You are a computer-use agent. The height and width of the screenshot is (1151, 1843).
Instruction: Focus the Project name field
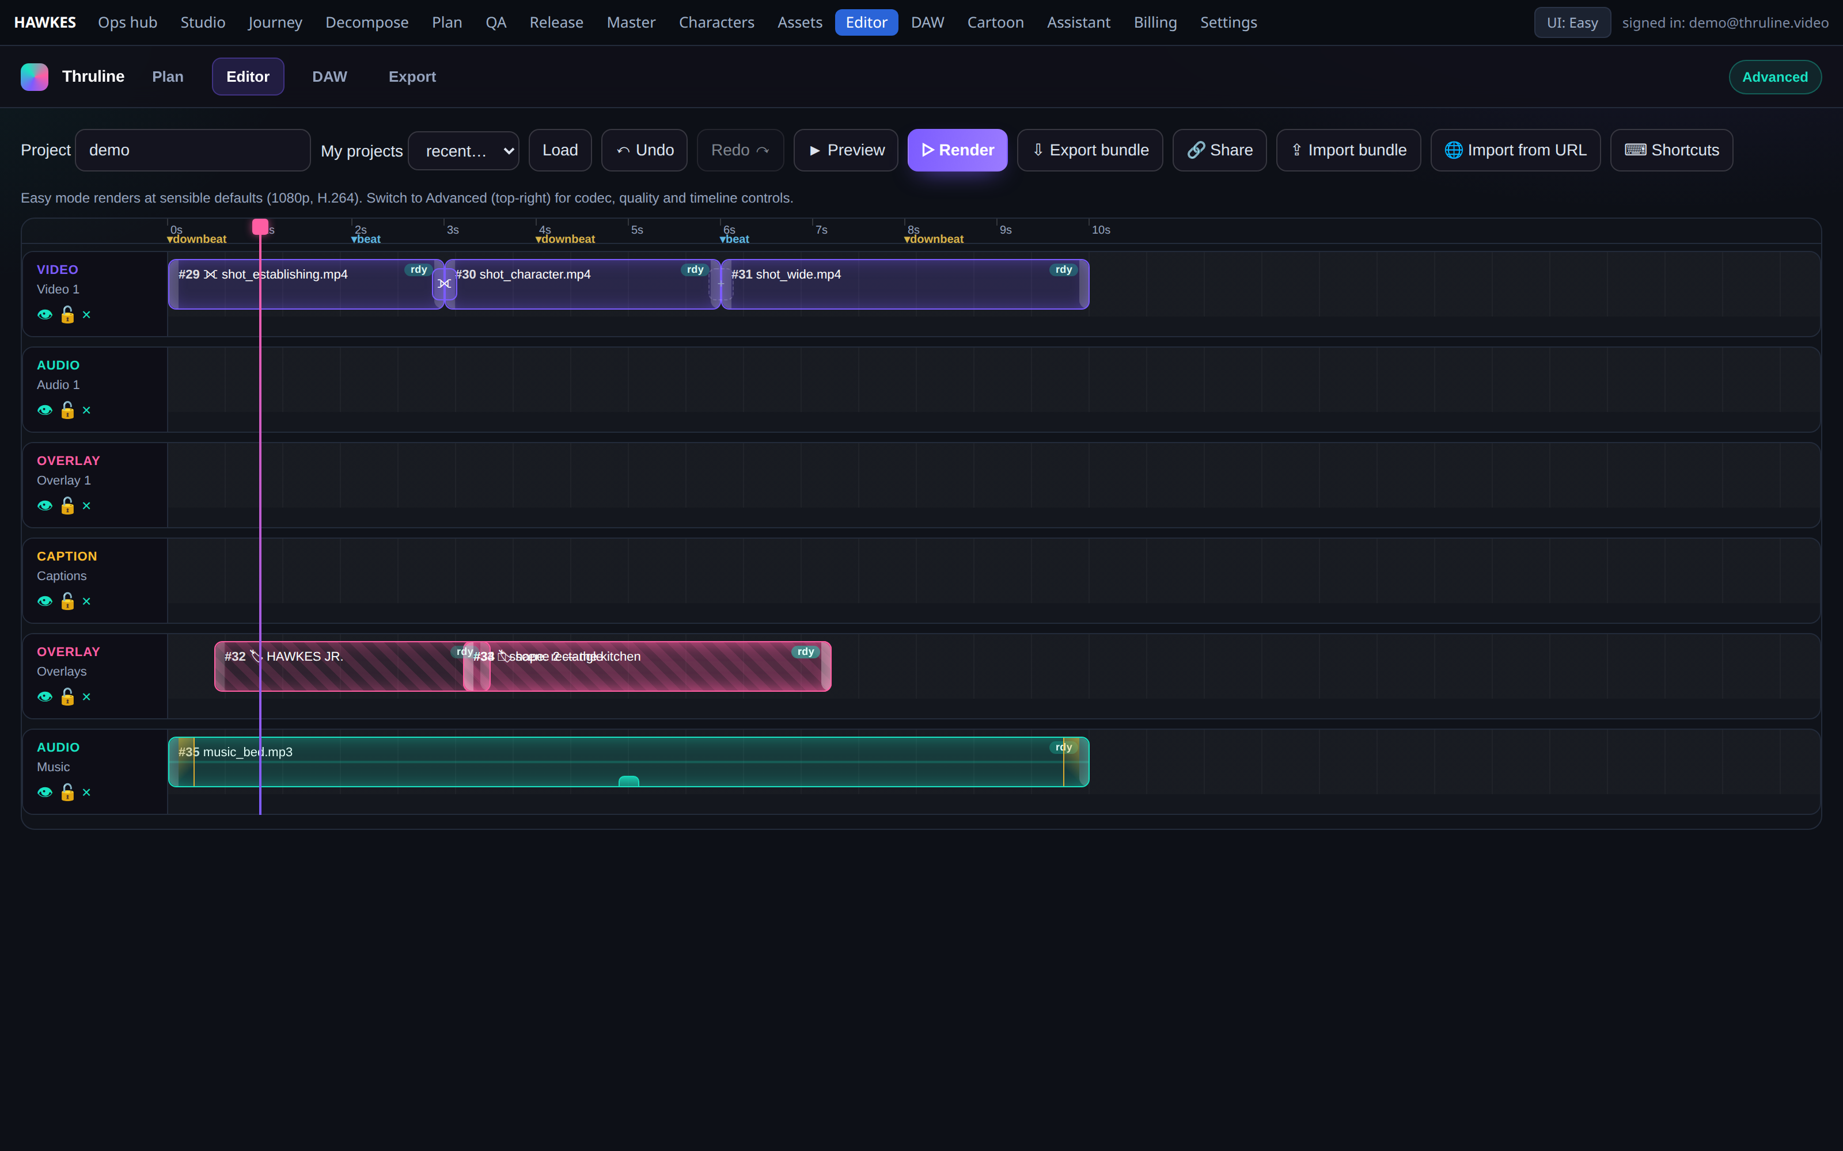[x=193, y=150]
